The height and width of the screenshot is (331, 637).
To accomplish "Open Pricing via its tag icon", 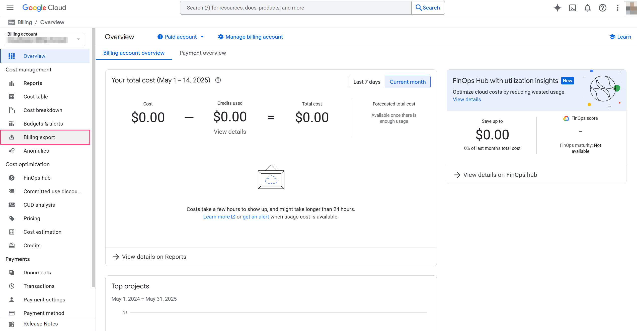I will (12, 218).
